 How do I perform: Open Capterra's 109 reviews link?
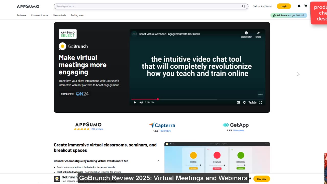coord(165,131)
